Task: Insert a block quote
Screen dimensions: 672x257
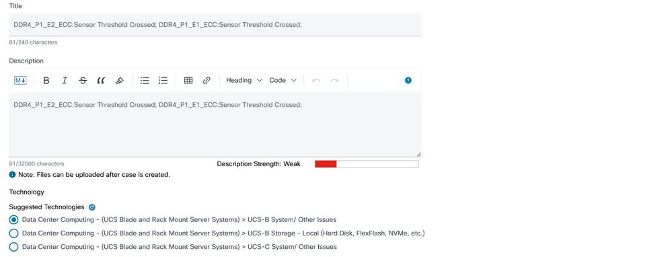Action: click(x=101, y=80)
